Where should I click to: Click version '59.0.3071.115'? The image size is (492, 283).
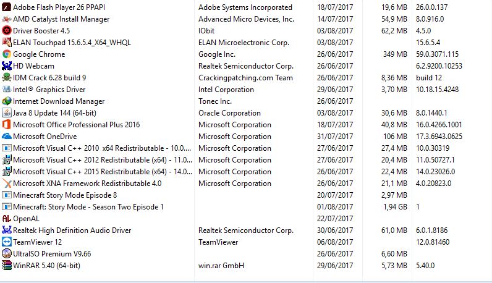click(437, 54)
